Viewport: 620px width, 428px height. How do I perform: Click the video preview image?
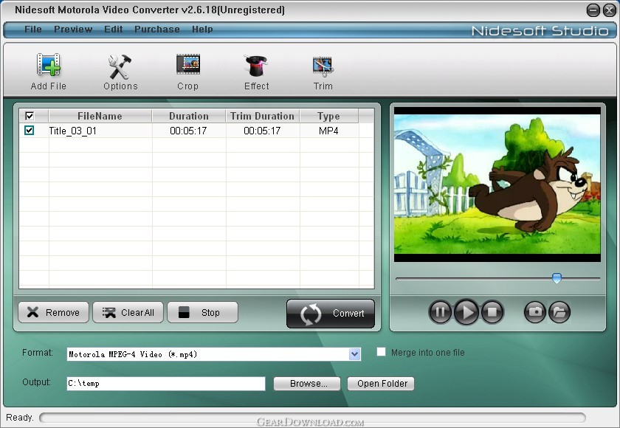(497, 184)
